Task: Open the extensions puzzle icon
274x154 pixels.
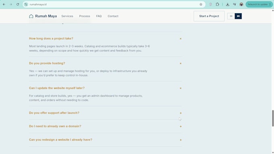Action: coord(217,4)
